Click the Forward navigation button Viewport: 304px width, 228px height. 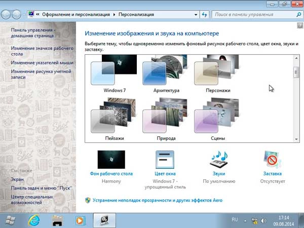click(17, 14)
